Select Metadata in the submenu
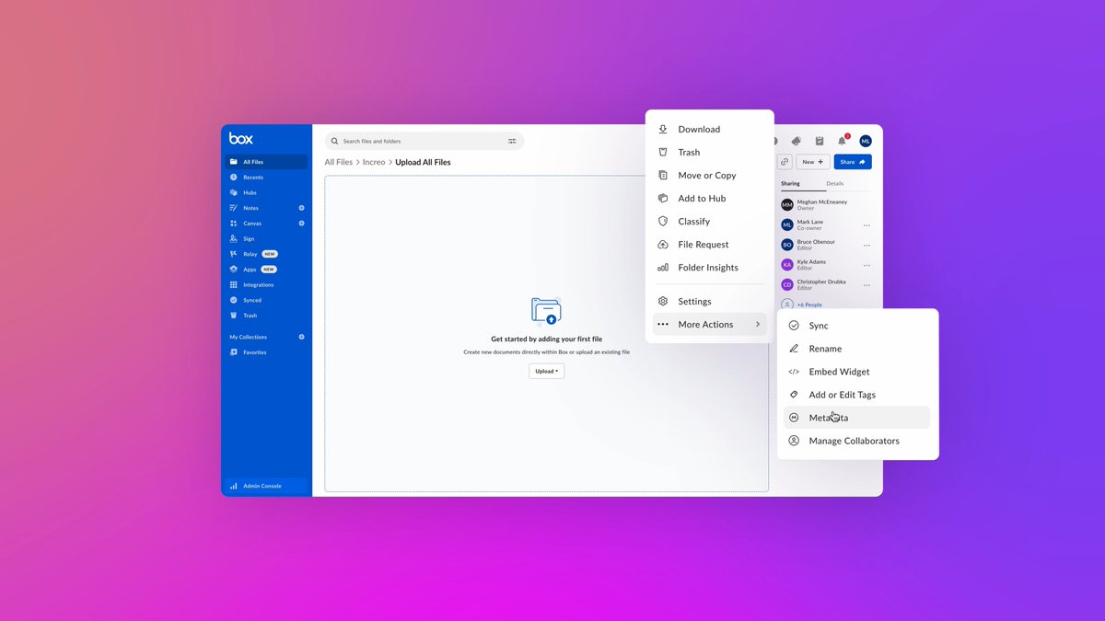Screen dimensions: 1105x621 tap(856, 418)
